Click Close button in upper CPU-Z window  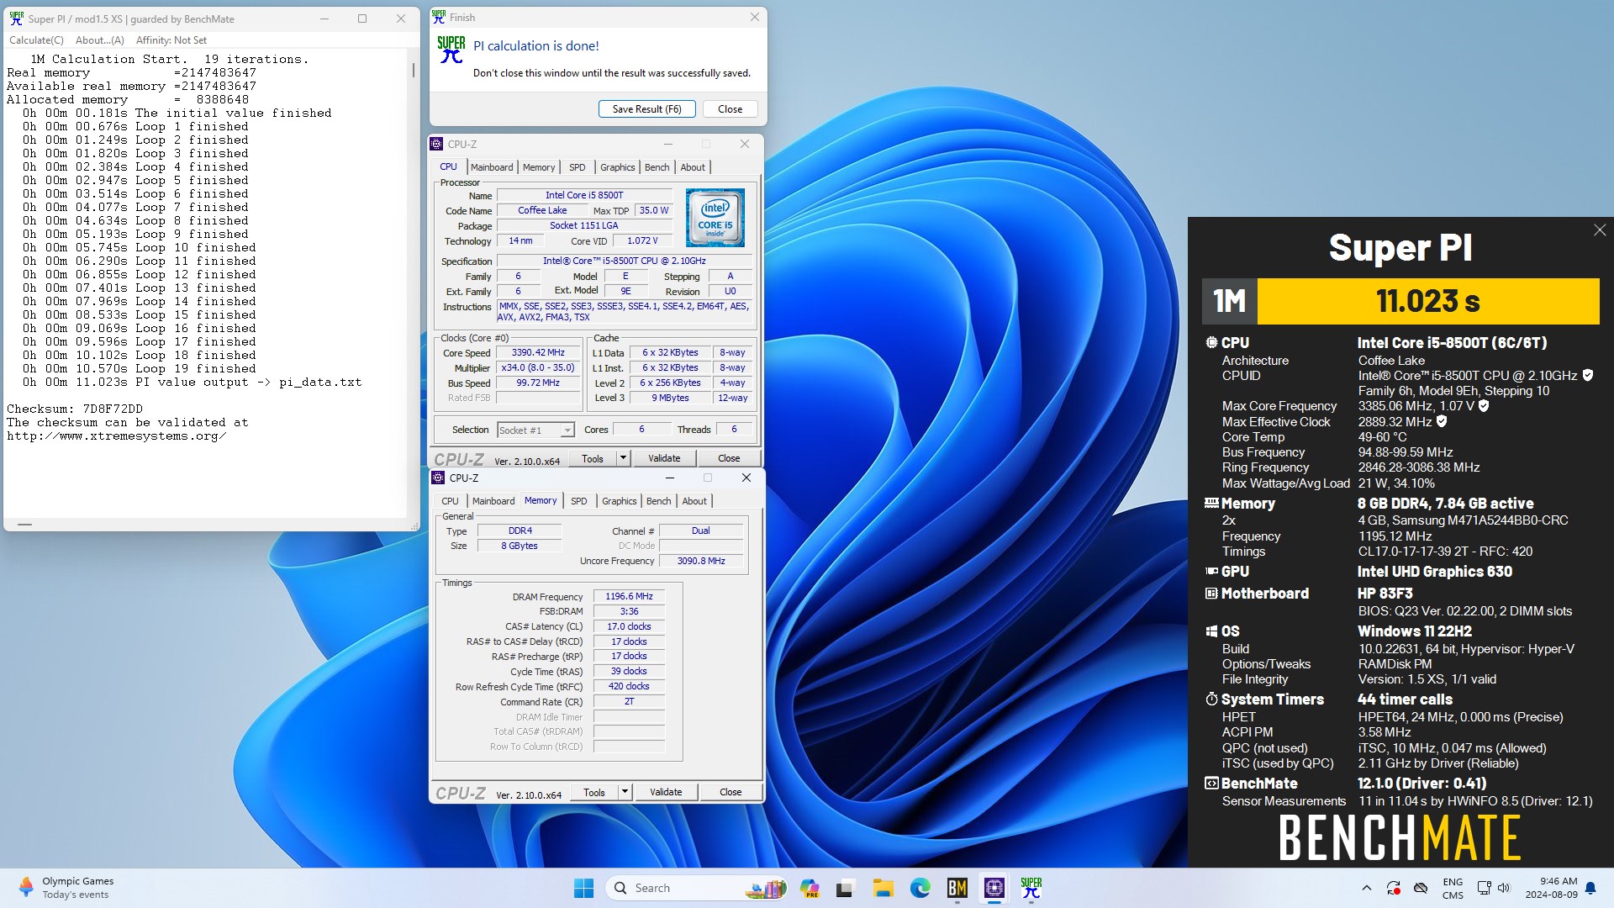click(x=729, y=459)
